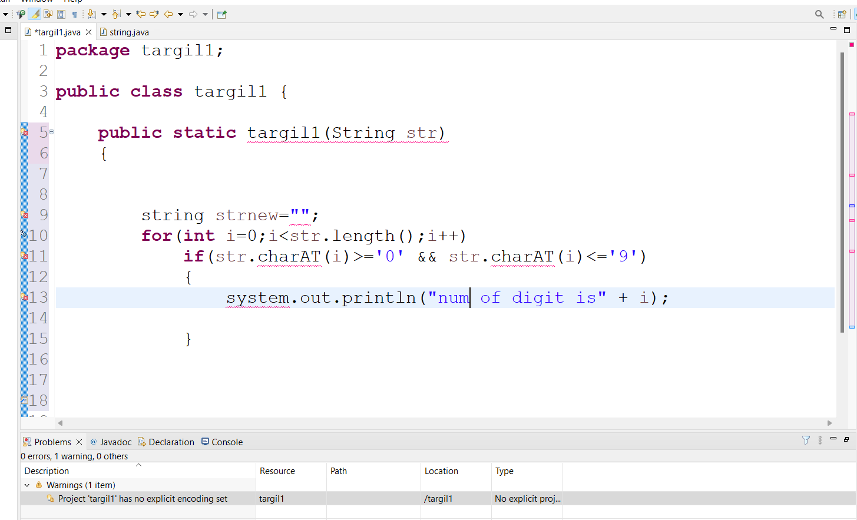Open Problems view filter funnel icon

(806, 440)
